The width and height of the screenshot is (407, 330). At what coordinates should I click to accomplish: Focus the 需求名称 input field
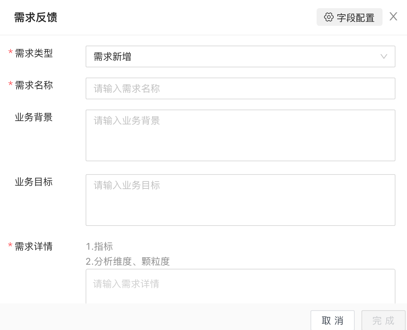[240, 88]
